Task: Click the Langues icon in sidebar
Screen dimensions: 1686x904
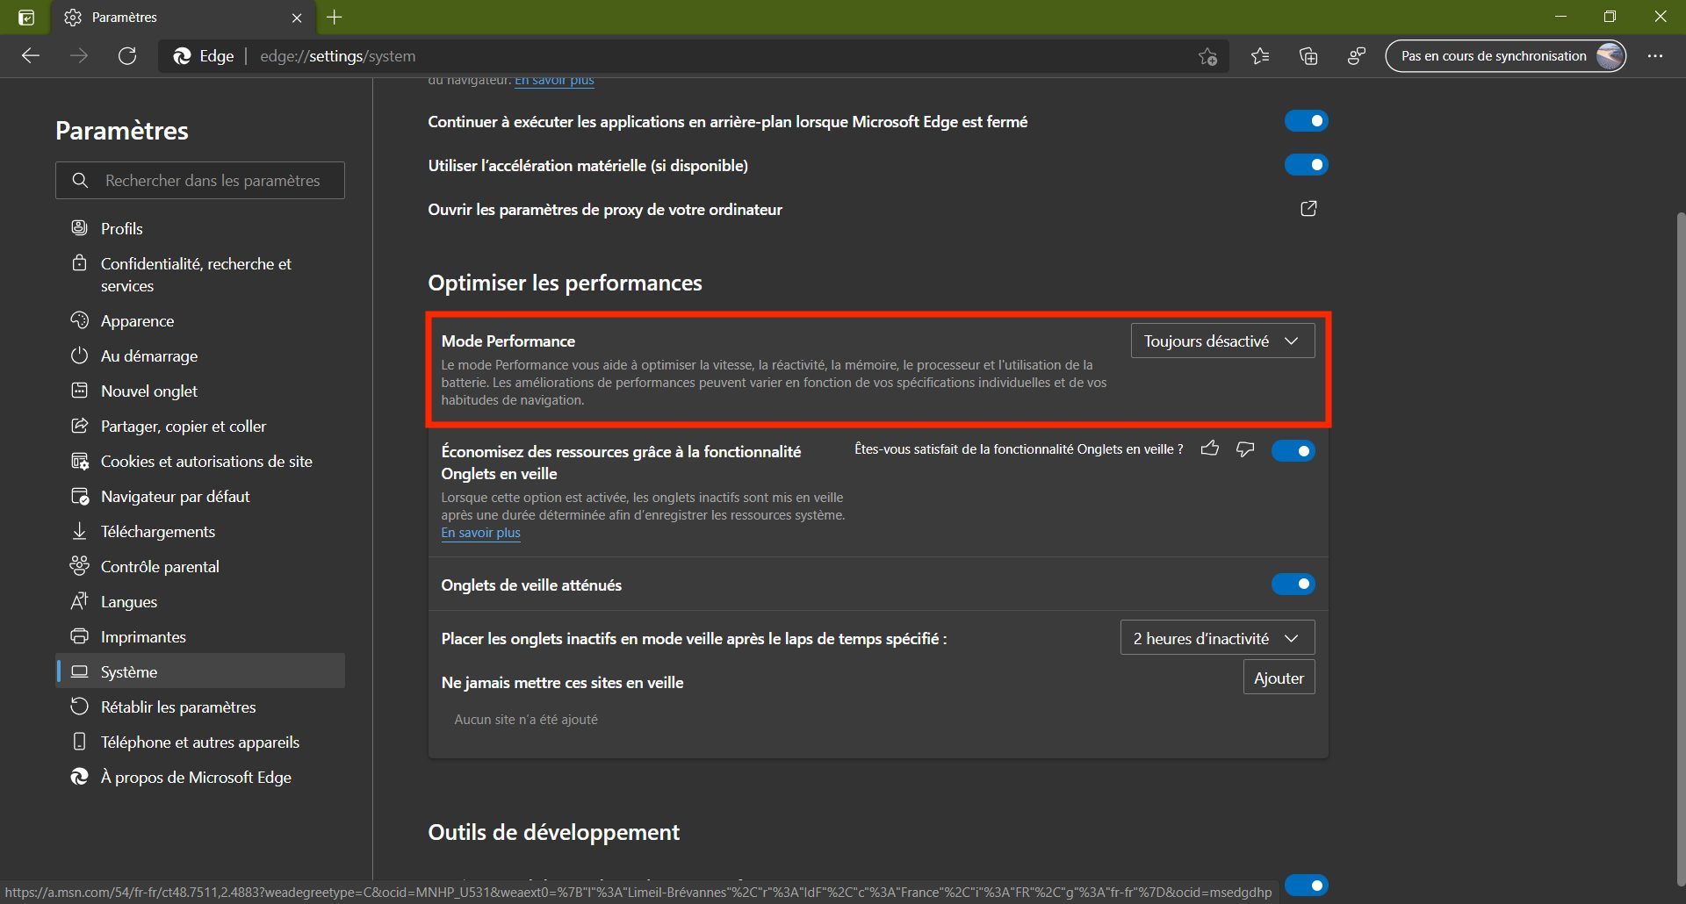Action: point(80,601)
